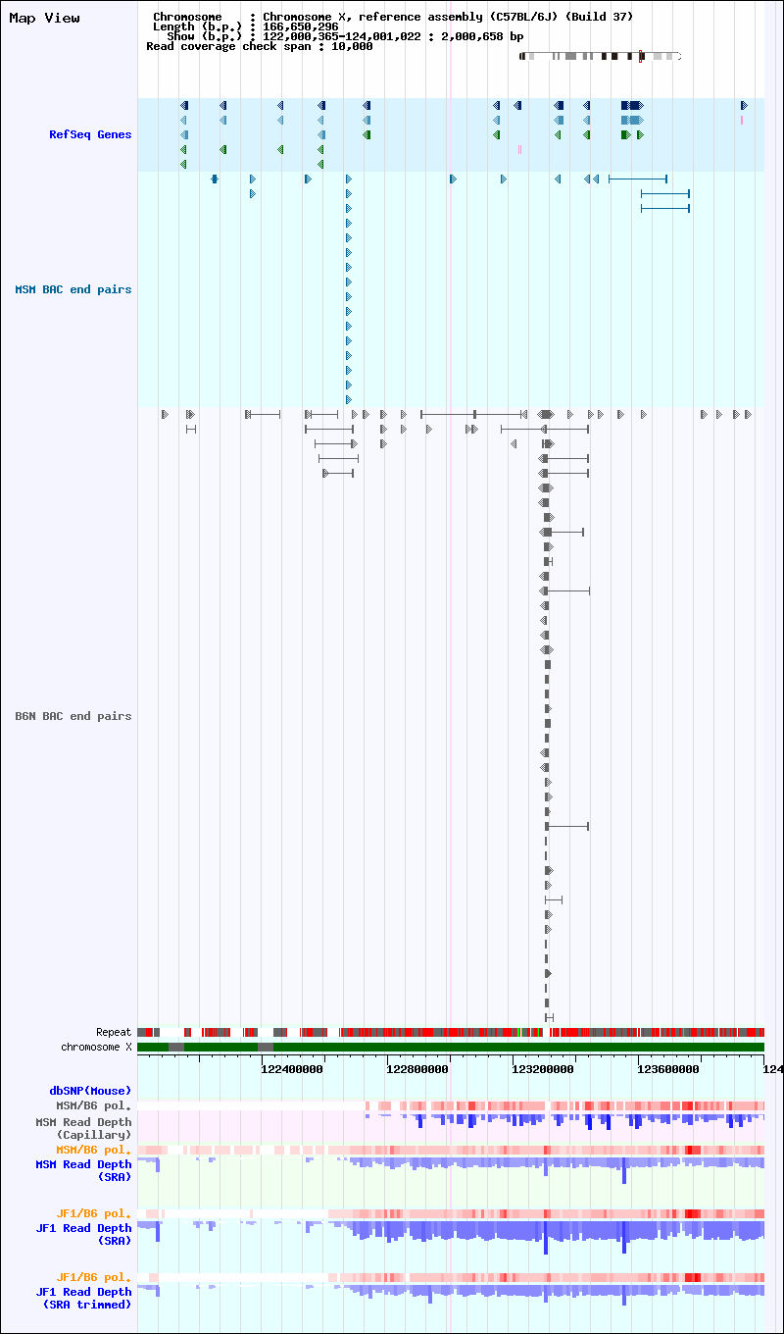Click the JF1 Read Depth (SRA trimmed) histogram
This screenshot has height=1334, width=784.
click(x=451, y=1295)
